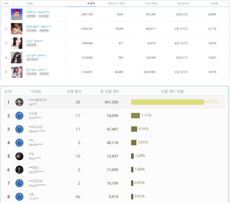
Task: Select the avatar icon of **히사라
Action: click(x=19, y=129)
